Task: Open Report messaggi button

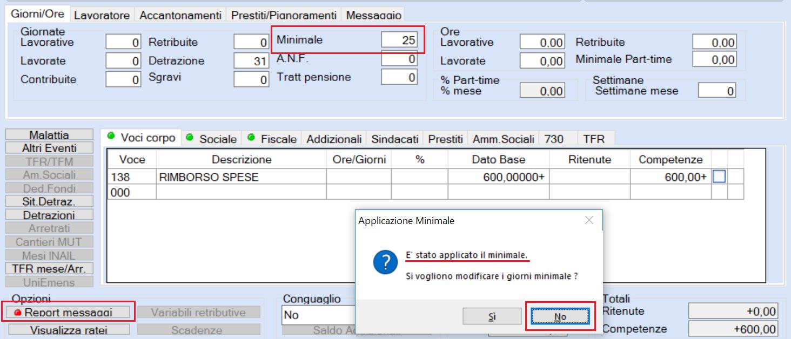Action: (68, 312)
